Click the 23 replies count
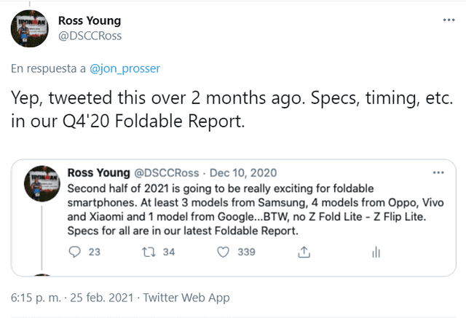The image size is (466, 318). pyautogui.click(x=94, y=252)
